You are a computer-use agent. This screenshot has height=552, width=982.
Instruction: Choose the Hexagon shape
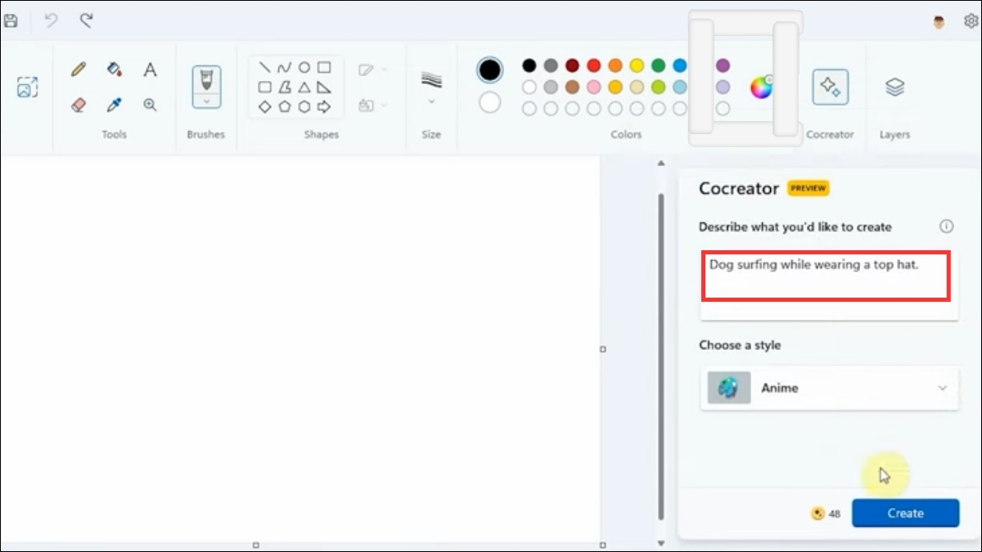click(x=304, y=106)
